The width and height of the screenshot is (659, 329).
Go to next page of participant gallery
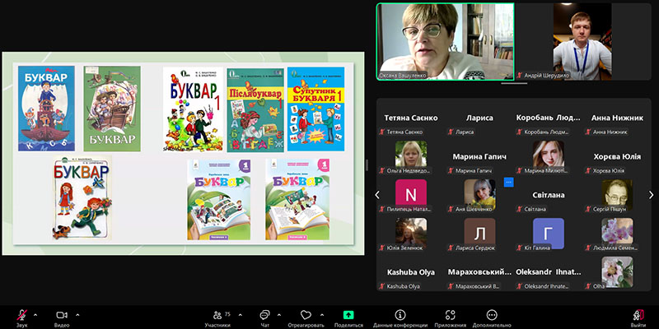tap(651, 195)
